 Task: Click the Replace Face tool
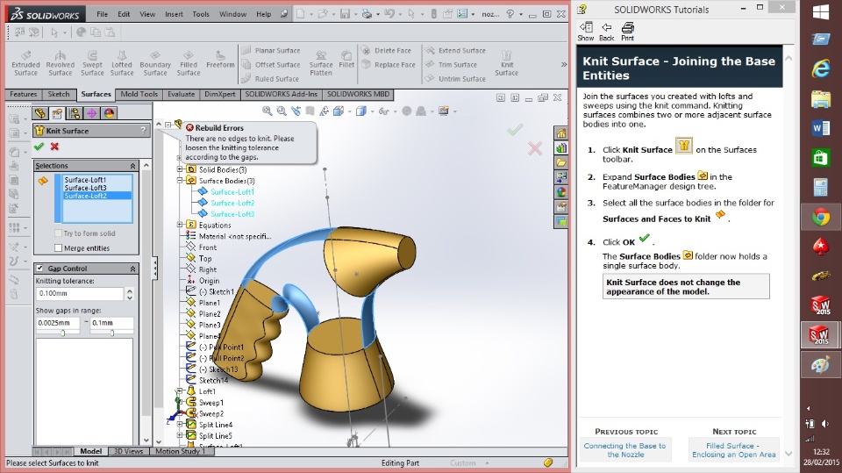389,65
